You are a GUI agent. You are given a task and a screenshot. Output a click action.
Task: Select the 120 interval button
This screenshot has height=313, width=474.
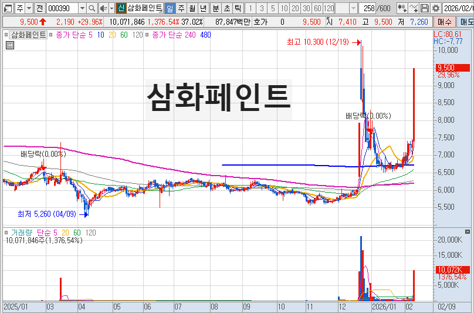(329, 8)
